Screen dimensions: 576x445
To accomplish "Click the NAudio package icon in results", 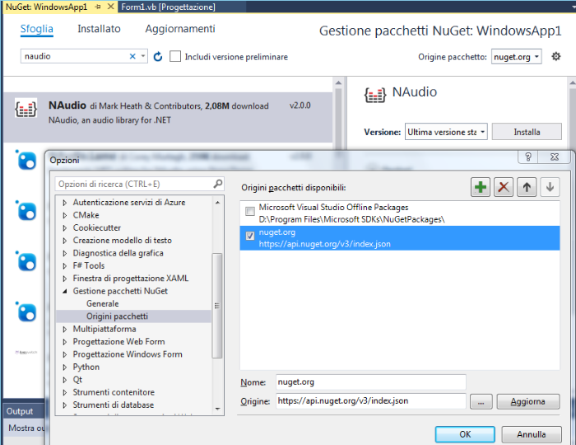I will coord(26,109).
